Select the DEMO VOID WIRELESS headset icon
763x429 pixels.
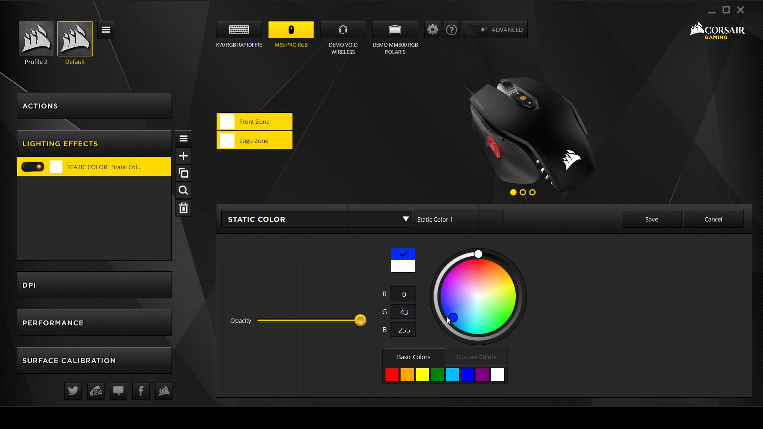coord(343,29)
